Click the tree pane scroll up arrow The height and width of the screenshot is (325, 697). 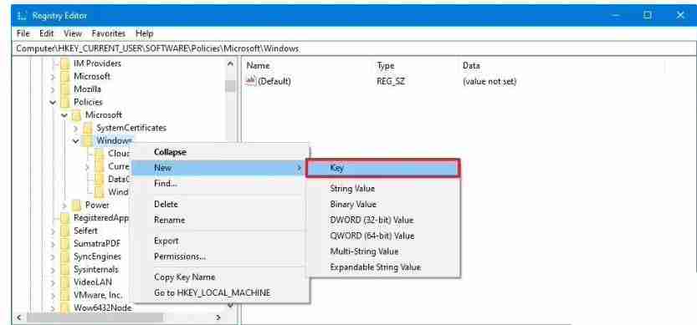tap(230, 63)
